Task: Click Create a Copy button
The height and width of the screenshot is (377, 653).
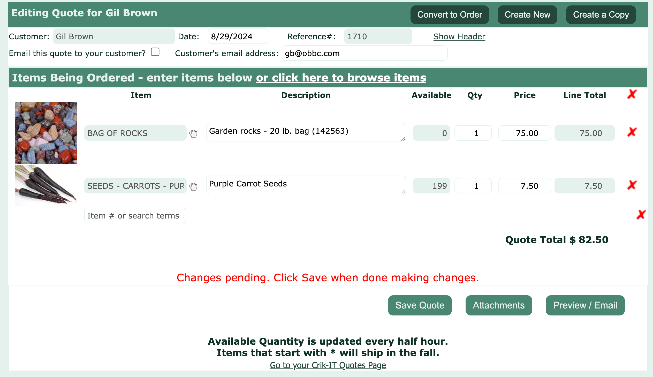Action: [x=601, y=15]
